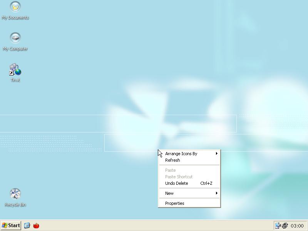Click the blue quick launch icon beside Start
Screen dimensions: 308x231
(27, 225)
